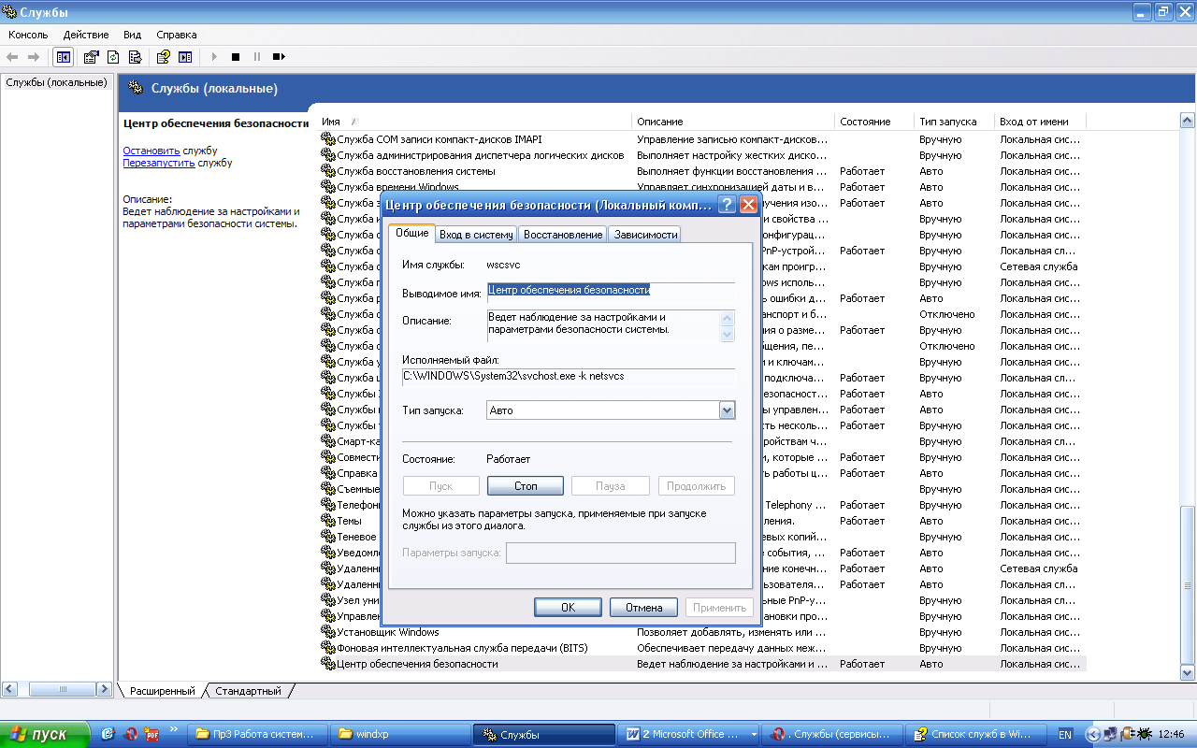Click the toolbar Back arrow icon
Viewport: 1197px width, 748px height.
click(x=13, y=57)
